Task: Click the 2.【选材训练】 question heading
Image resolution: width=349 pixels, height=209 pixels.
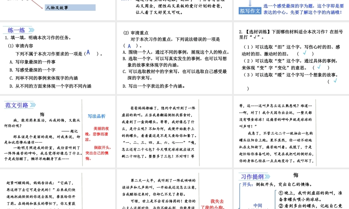Action: (291, 34)
